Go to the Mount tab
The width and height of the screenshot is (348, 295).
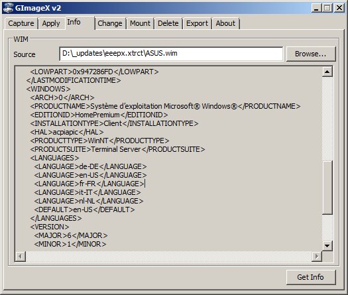click(x=140, y=23)
